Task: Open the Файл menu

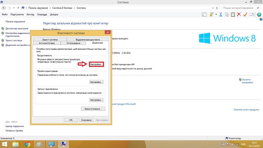Action: 5,14
